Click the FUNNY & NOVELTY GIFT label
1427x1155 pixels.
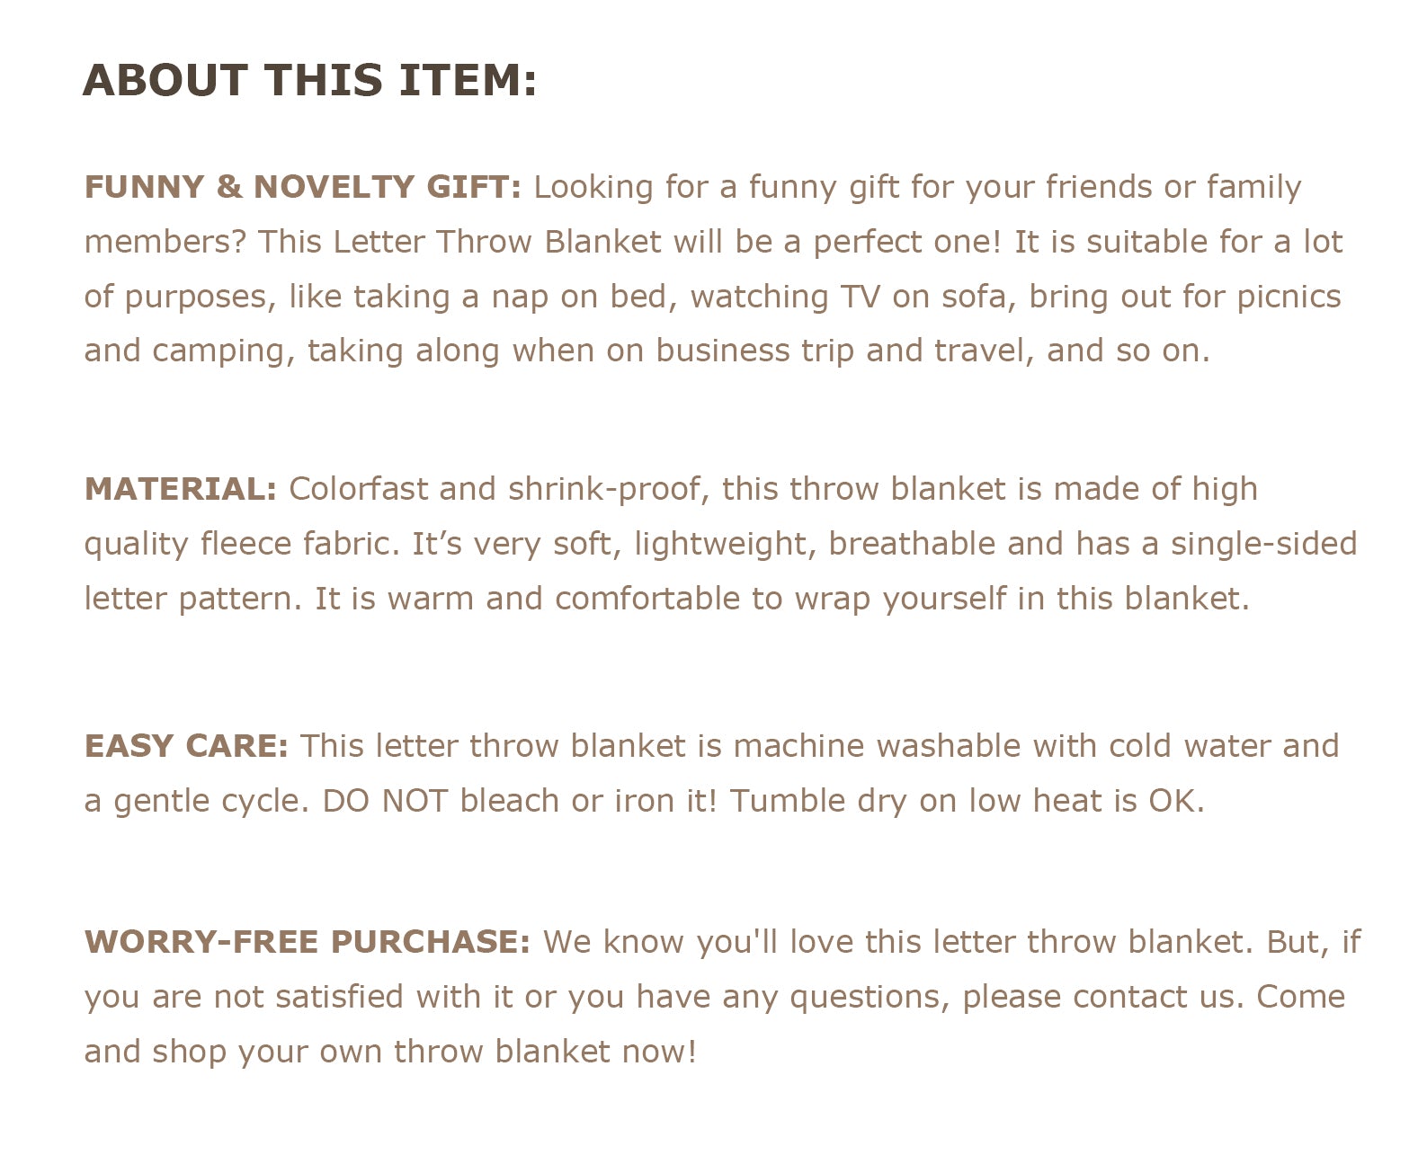point(302,187)
